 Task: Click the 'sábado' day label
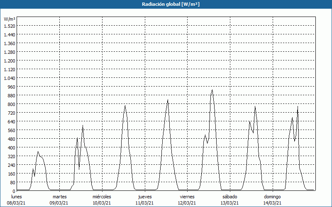(230, 197)
